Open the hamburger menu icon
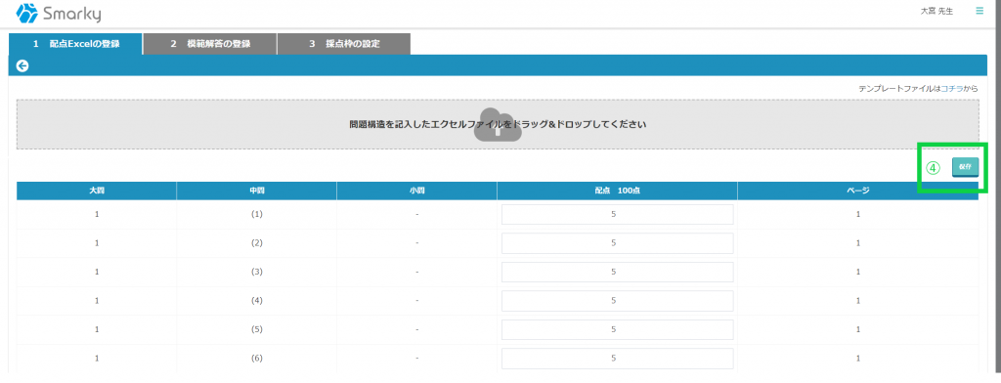 [979, 11]
